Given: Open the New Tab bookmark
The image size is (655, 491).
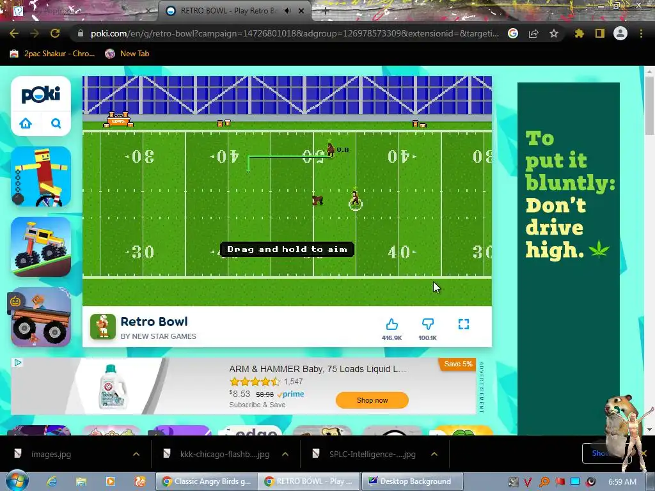Looking at the screenshot, I should click(x=127, y=54).
